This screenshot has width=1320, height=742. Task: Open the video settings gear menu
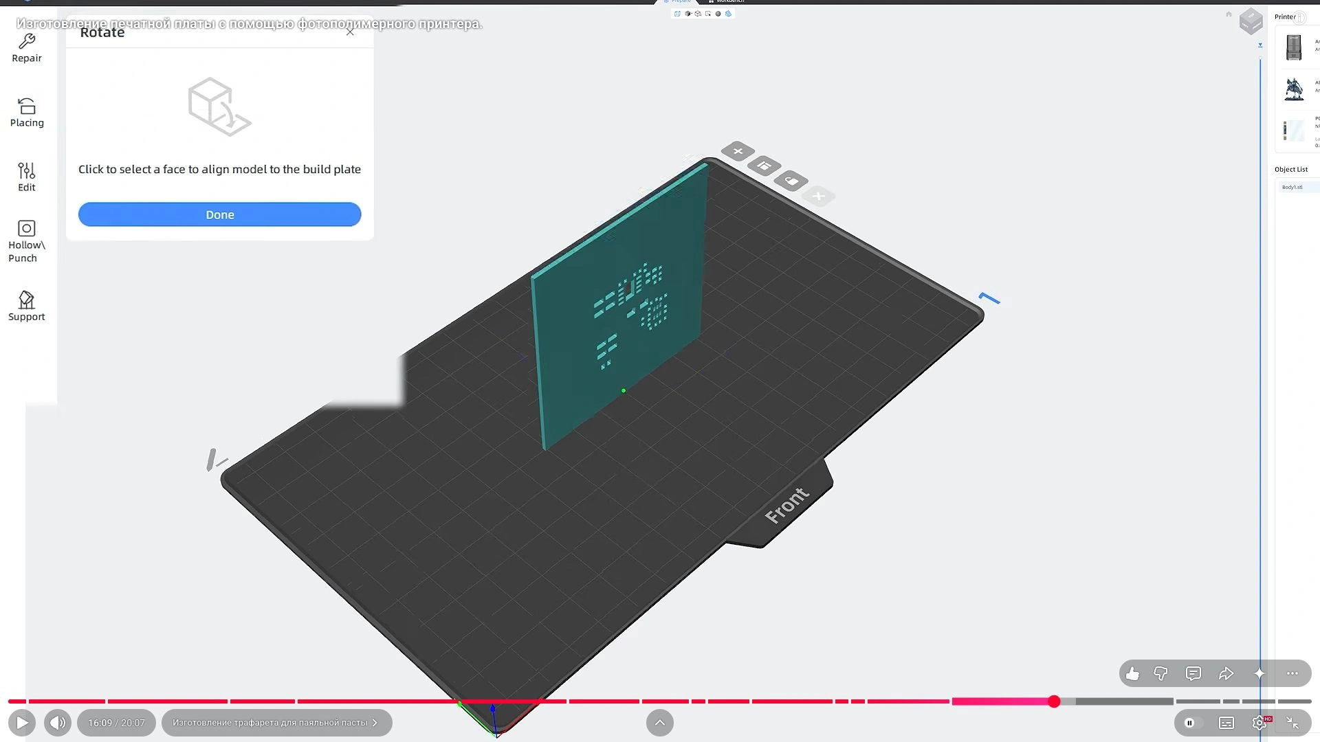(1259, 723)
